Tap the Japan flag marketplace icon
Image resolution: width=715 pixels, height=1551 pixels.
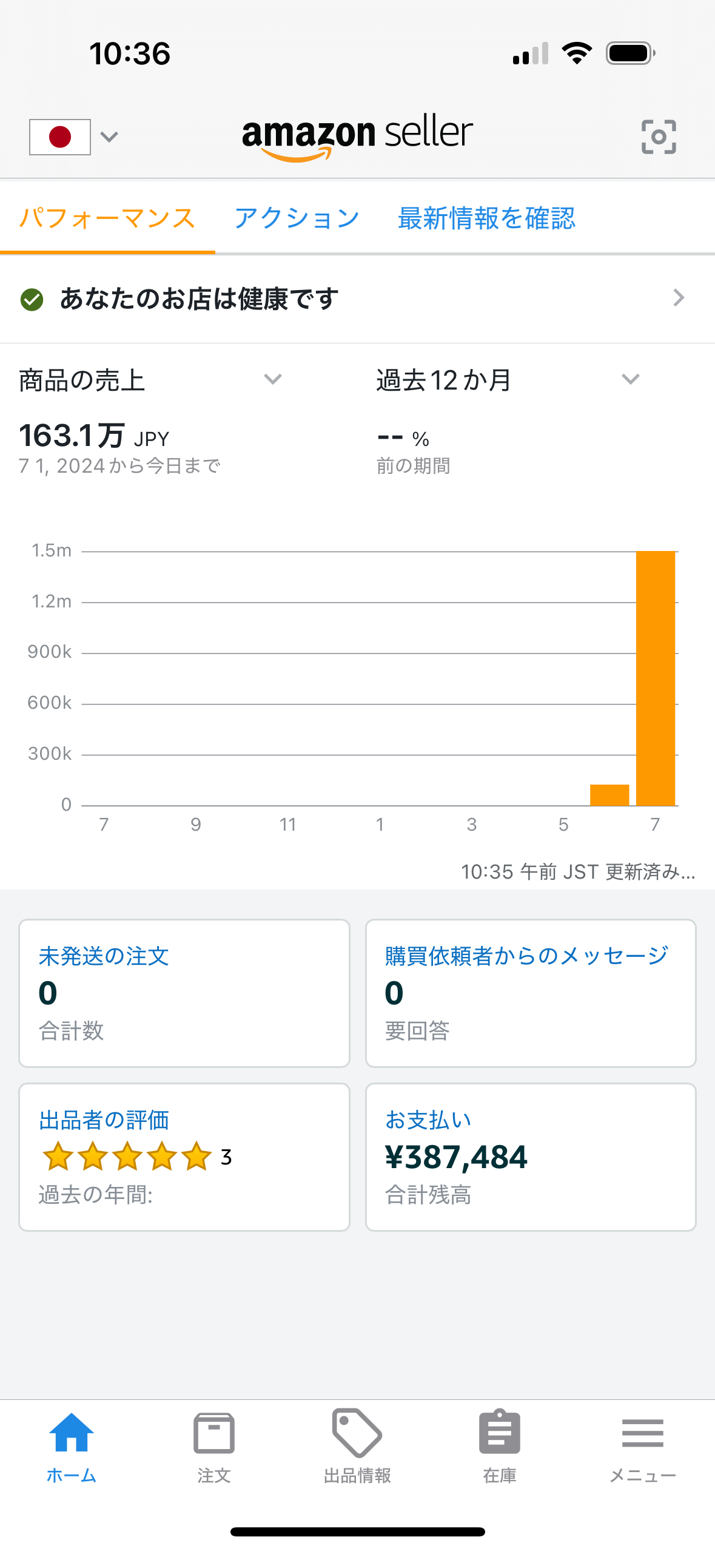[x=60, y=137]
